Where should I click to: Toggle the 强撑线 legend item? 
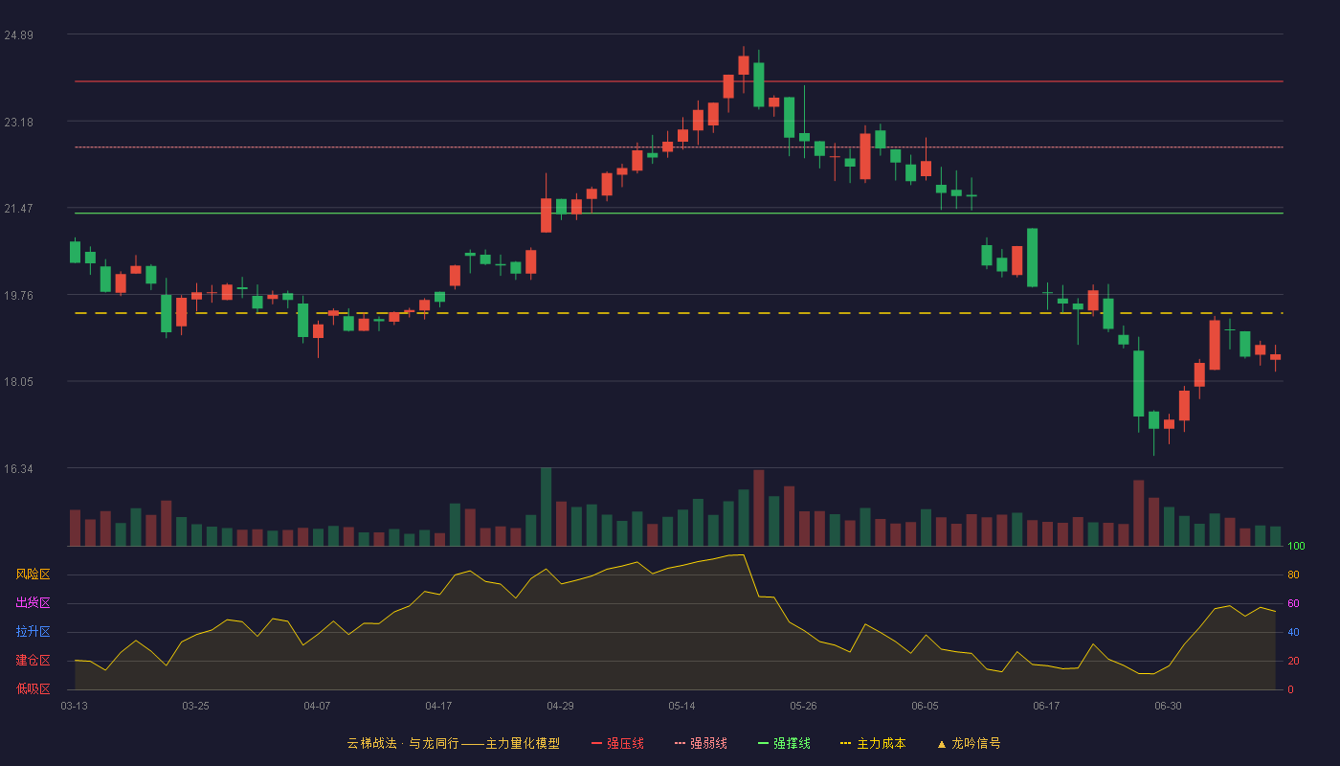tap(784, 743)
